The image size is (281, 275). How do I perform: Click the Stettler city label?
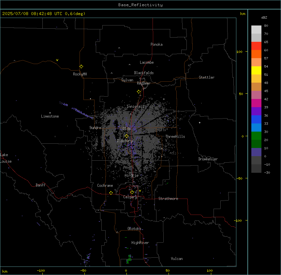207,77
